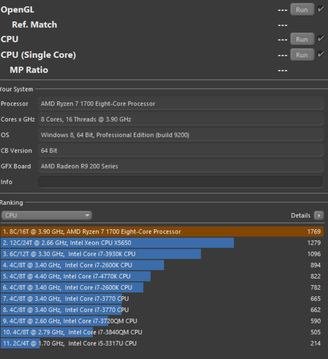
Task: Select ranking entry Intel Xeon CPU X5650
Action: (x=162, y=243)
